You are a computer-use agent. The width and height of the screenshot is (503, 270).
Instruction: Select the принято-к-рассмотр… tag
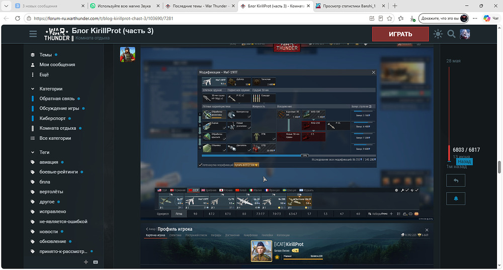point(63,251)
